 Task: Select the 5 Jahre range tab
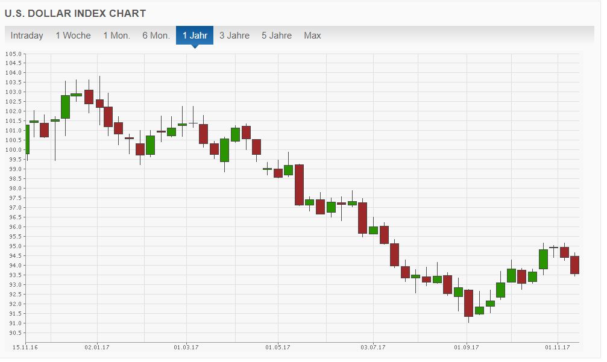[277, 36]
